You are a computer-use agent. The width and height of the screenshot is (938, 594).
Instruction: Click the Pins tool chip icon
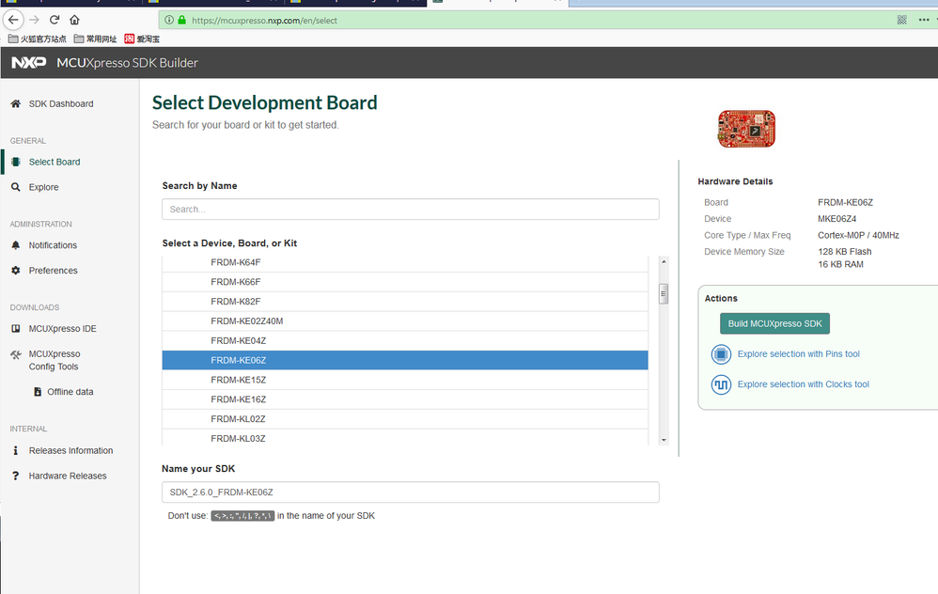click(721, 354)
